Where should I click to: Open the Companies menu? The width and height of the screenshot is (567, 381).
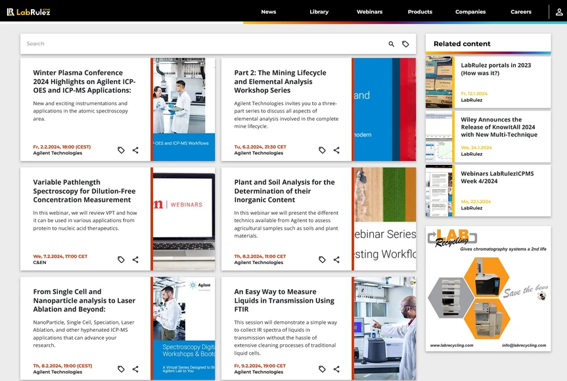click(x=470, y=12)
